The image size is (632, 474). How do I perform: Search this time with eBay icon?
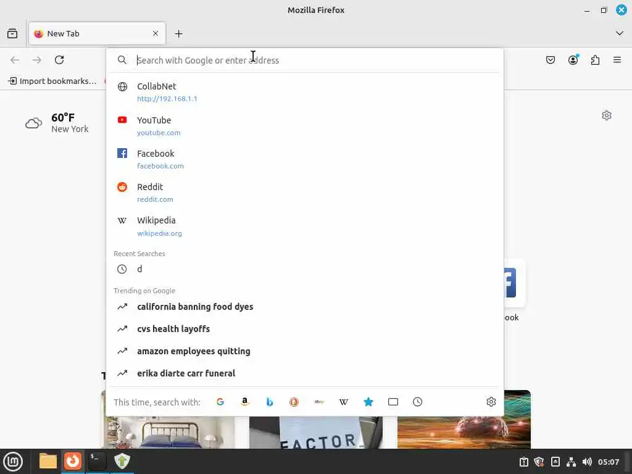pos(319,402)
